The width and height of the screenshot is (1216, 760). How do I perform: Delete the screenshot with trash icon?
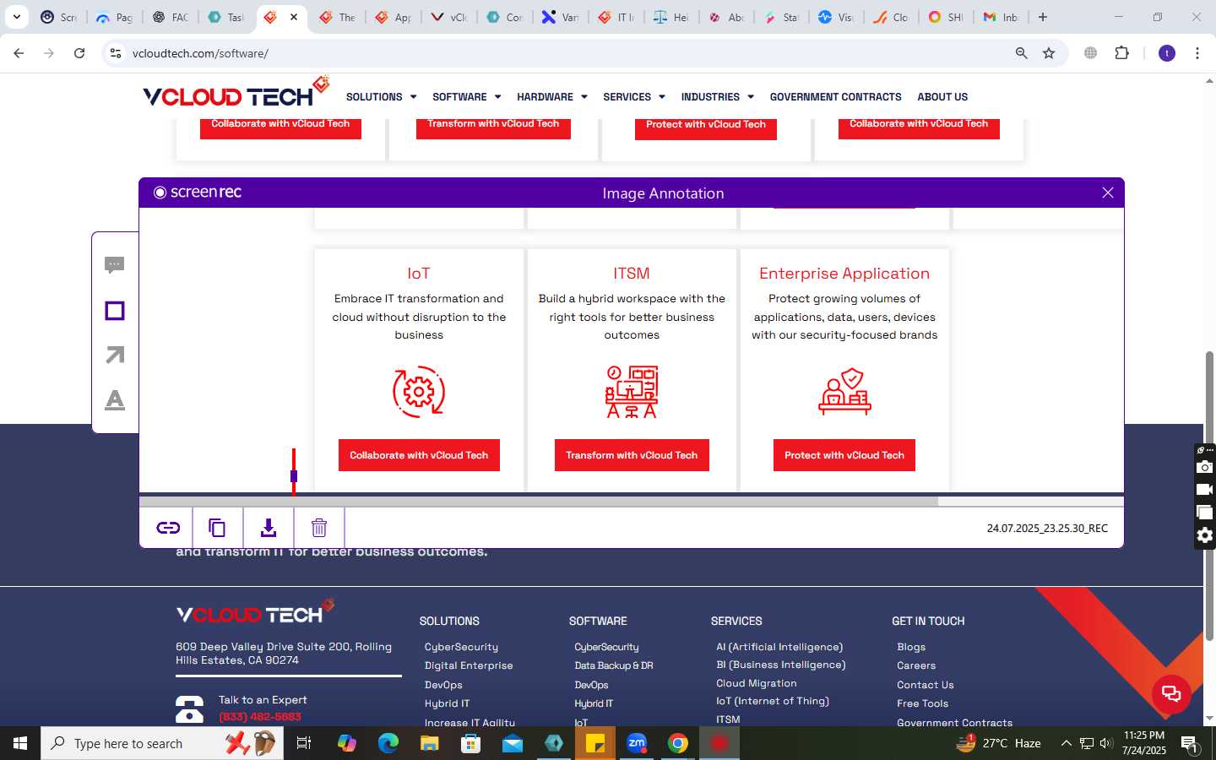[x=319, y=528]
